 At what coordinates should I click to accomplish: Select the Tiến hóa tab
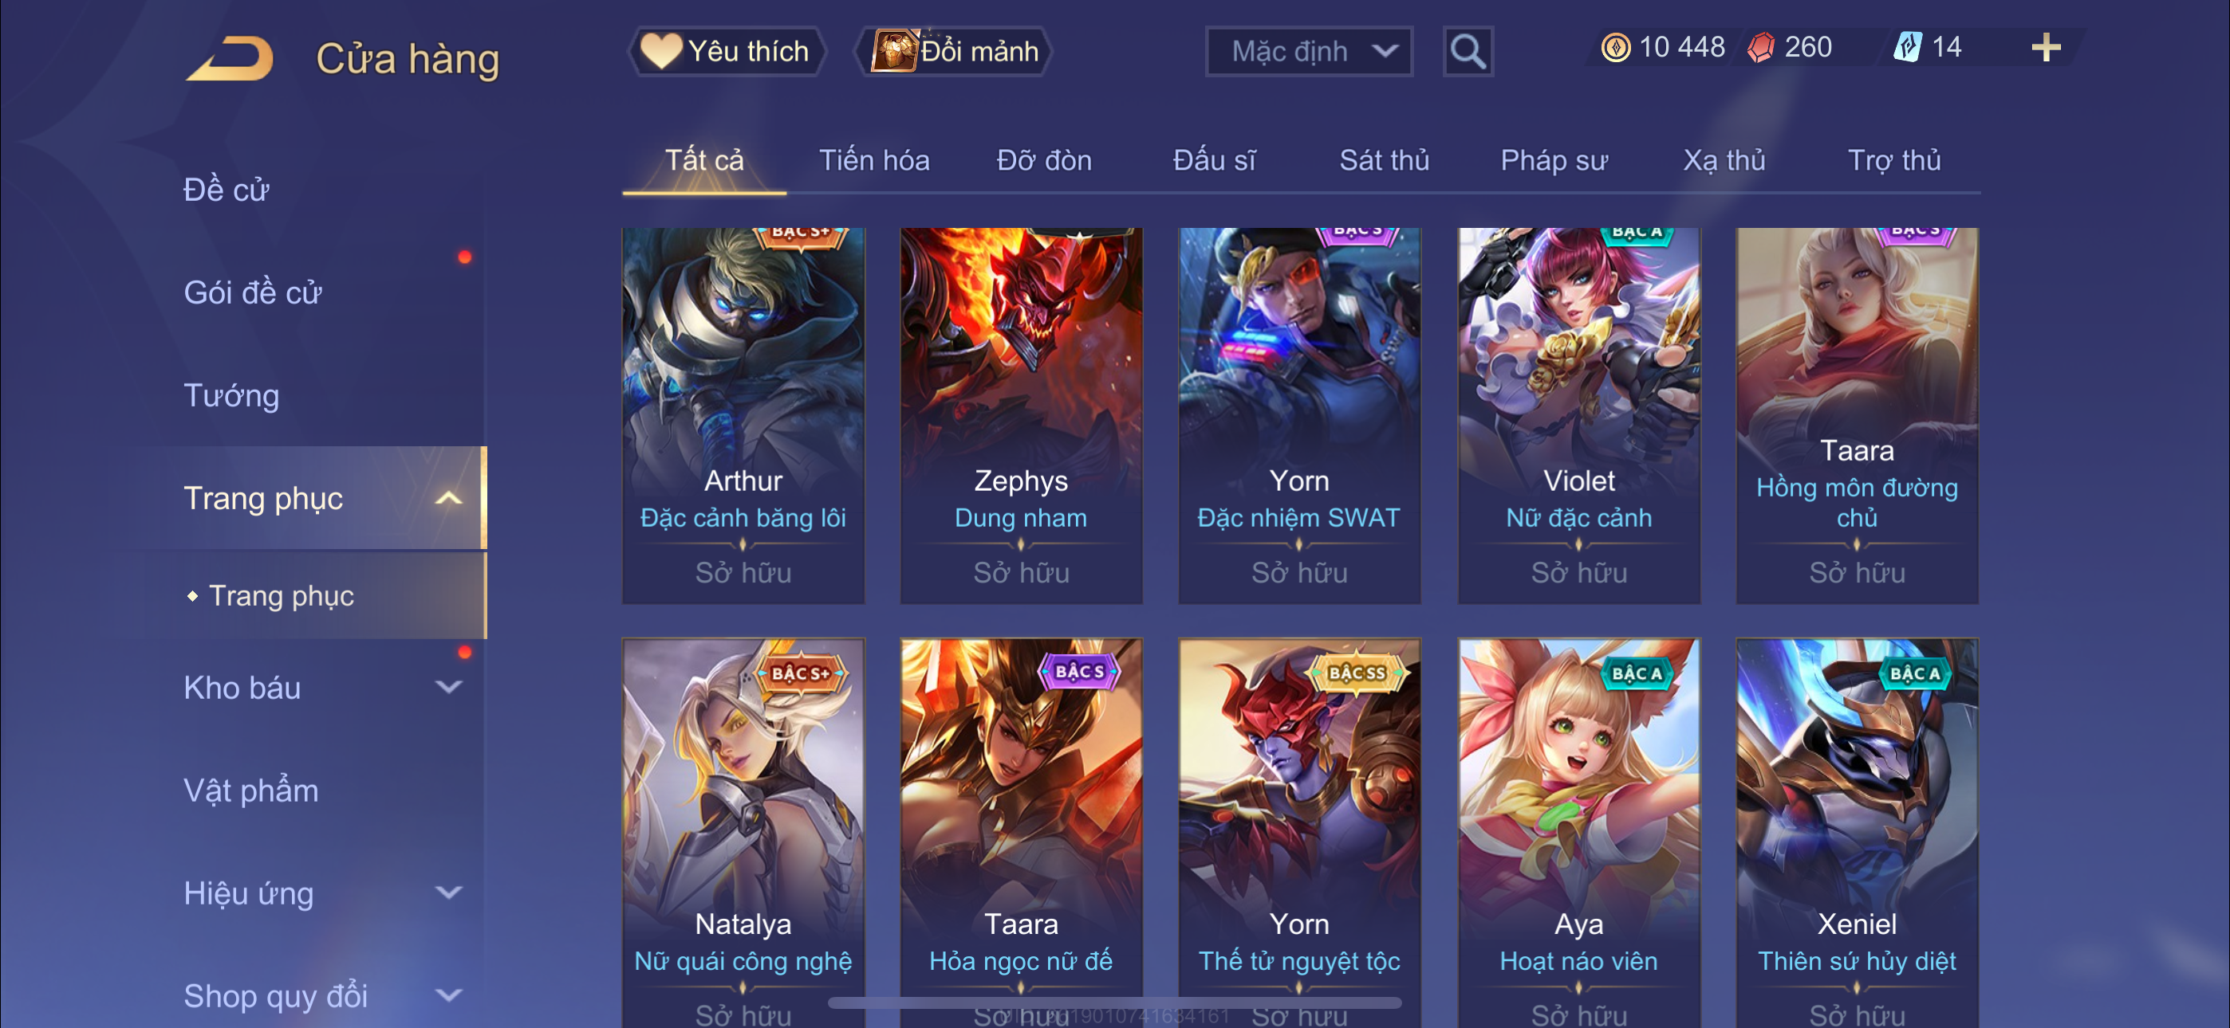[x=874, y=160]
